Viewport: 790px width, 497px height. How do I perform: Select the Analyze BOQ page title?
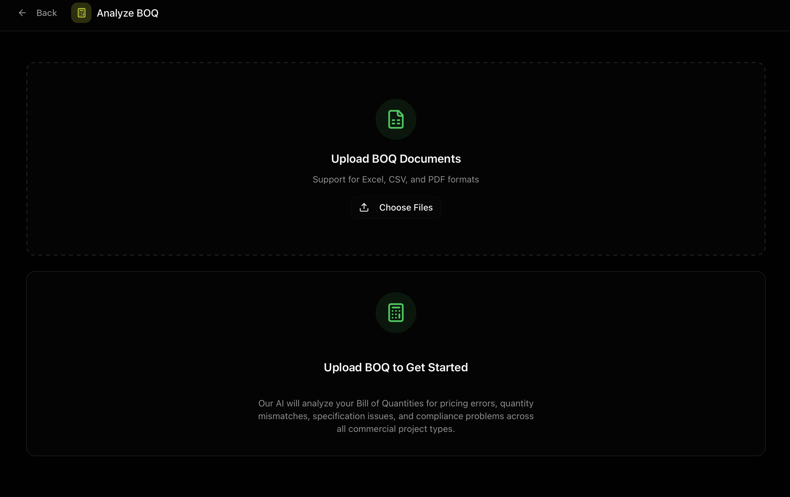[x=128, y=13]
